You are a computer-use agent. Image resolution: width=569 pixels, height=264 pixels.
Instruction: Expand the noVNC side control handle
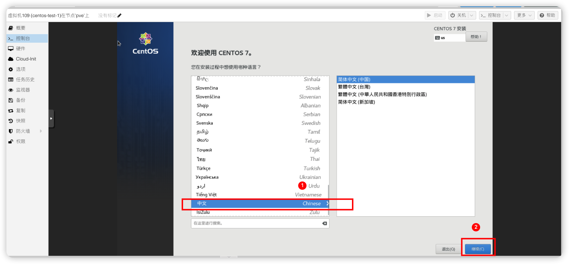(51, 118)
